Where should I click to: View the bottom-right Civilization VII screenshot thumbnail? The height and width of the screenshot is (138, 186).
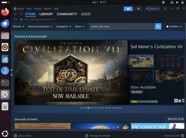click(x=170, y=76)
